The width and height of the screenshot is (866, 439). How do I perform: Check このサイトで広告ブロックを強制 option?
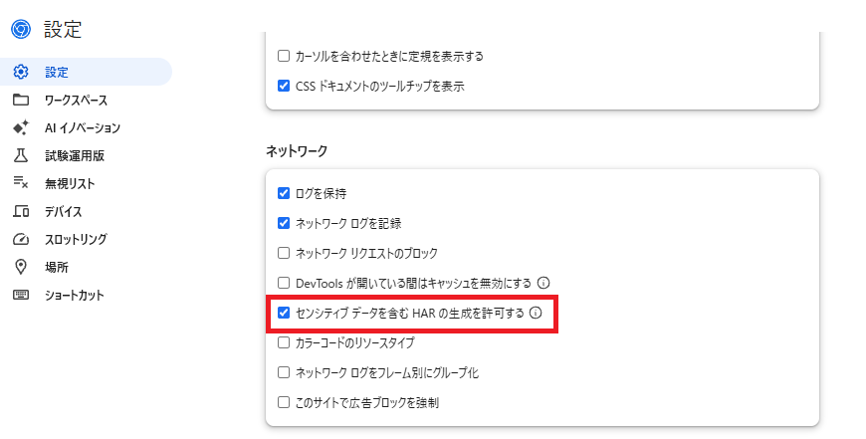coord(284,402)
